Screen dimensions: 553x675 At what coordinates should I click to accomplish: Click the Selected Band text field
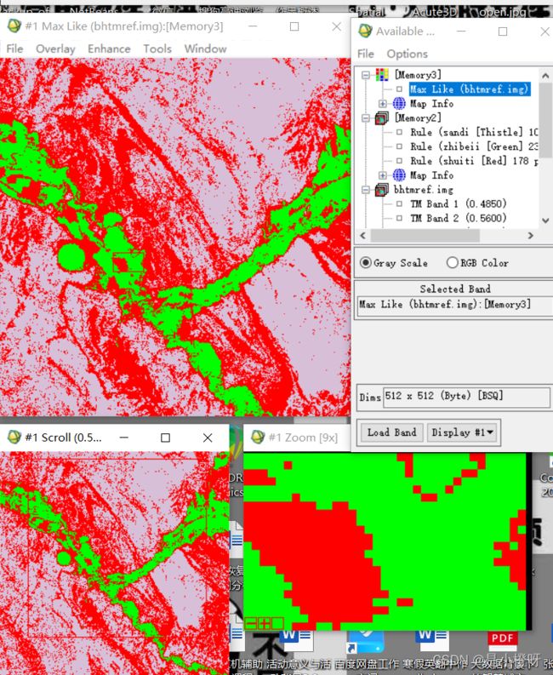tap(455, 305)
